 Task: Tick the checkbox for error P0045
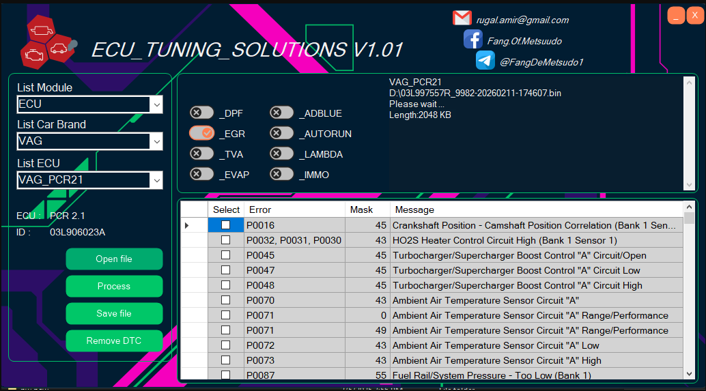click(226, 255)
